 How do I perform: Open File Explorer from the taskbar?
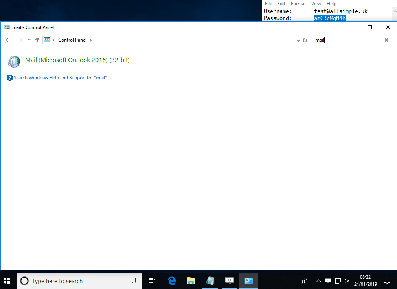pos(191,281)
